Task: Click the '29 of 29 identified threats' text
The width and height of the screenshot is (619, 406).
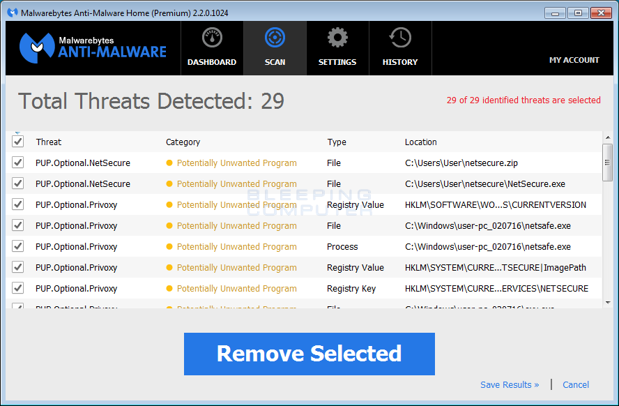Action: 524,100
